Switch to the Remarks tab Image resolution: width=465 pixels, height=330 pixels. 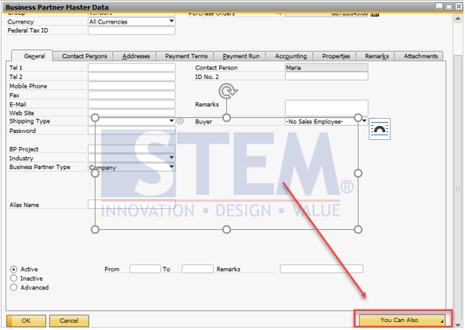pyautogui.click(x=377, y=56)
